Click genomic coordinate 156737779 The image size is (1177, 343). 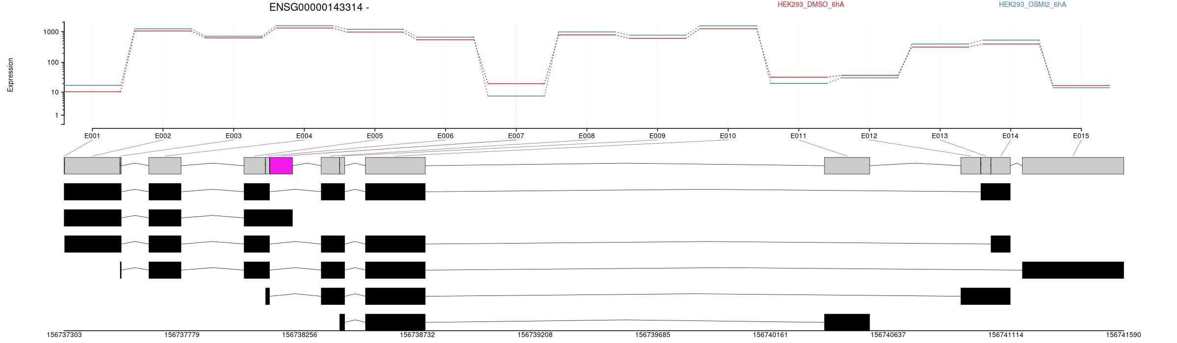(182, 335)
